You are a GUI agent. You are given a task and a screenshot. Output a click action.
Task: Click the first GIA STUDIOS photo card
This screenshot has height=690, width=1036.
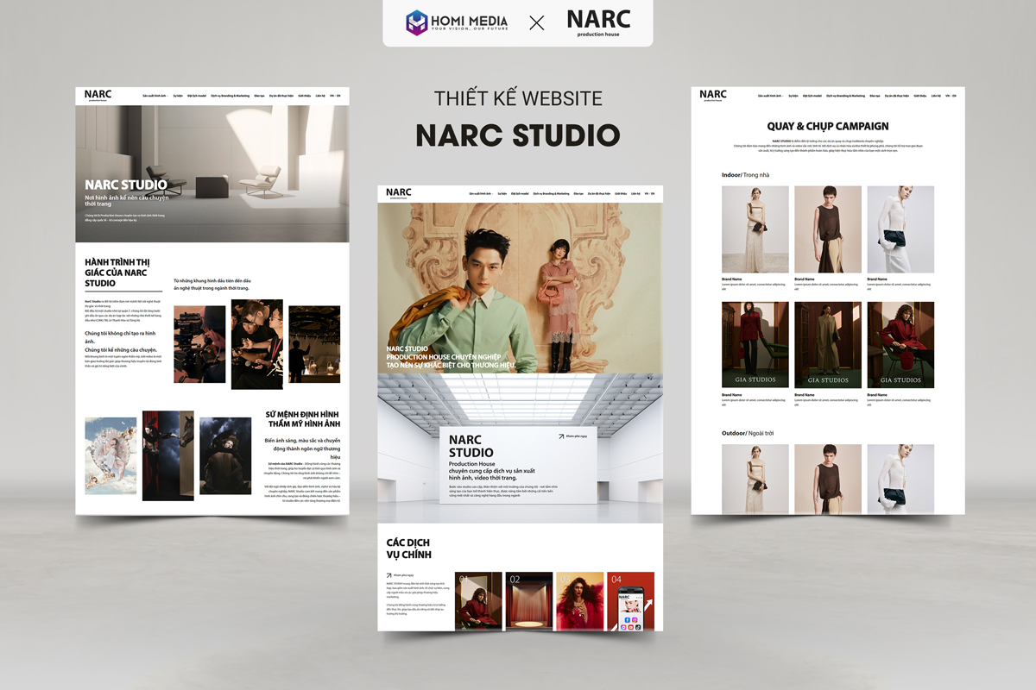pyautogui.click(x=755, y=344)
